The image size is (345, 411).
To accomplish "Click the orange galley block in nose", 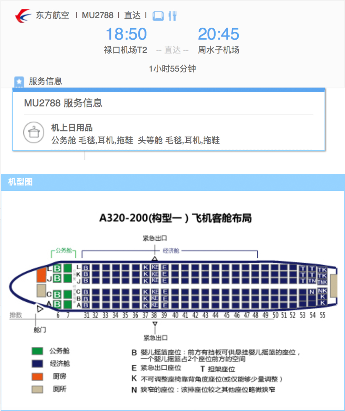I will [x=41, y=275].
